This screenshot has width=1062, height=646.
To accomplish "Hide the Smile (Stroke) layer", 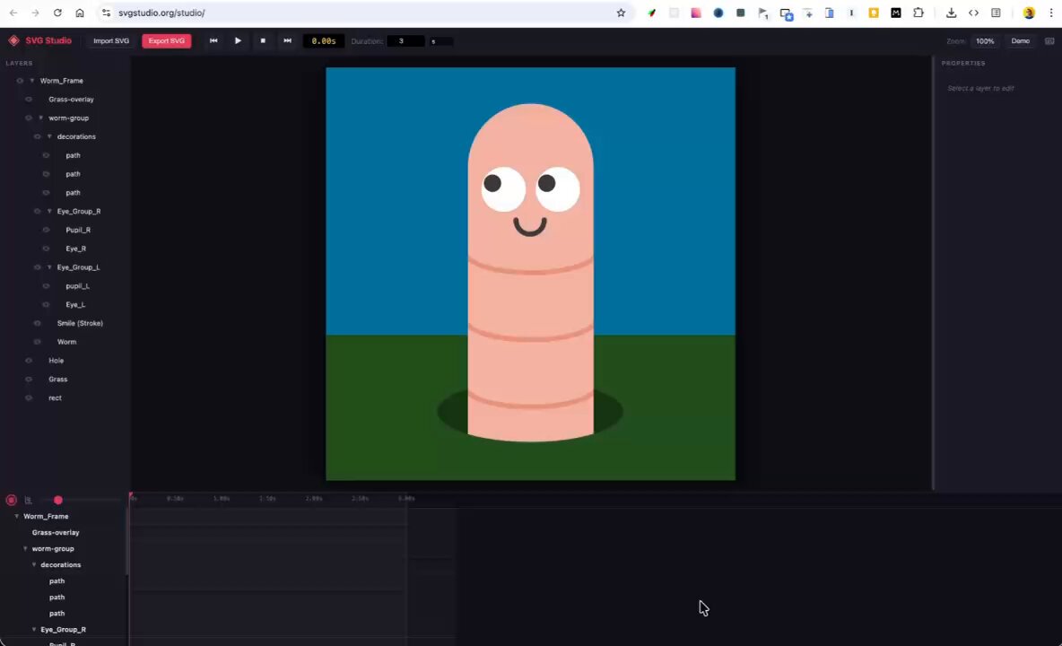I will 38,324.
